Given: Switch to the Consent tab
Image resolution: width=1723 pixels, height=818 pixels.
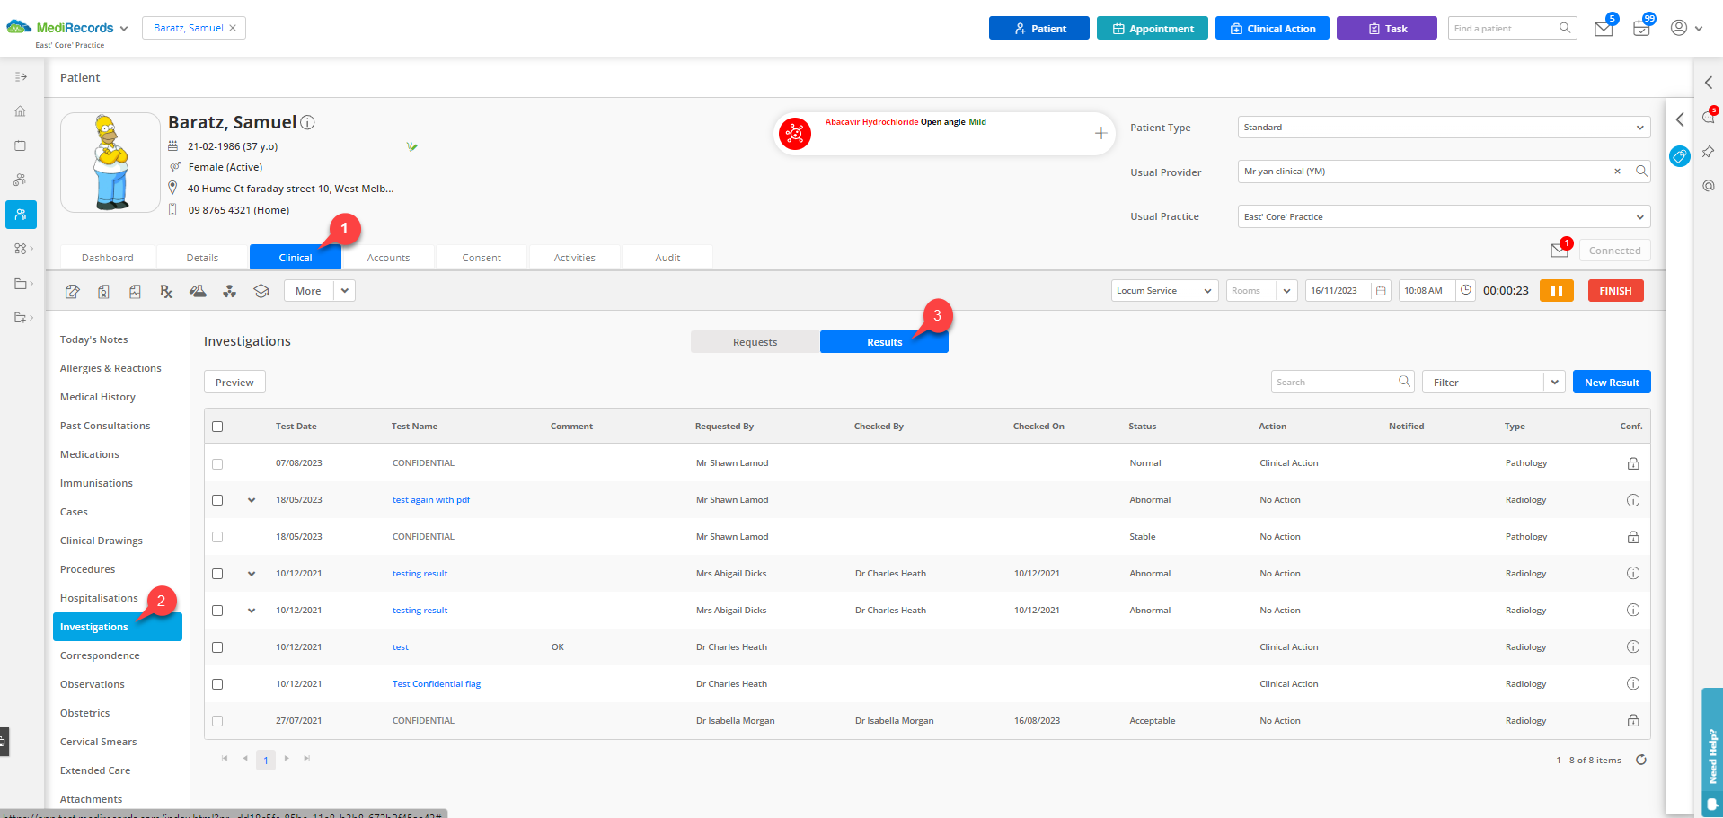Looking at the screenshot, I should (482, 258).
